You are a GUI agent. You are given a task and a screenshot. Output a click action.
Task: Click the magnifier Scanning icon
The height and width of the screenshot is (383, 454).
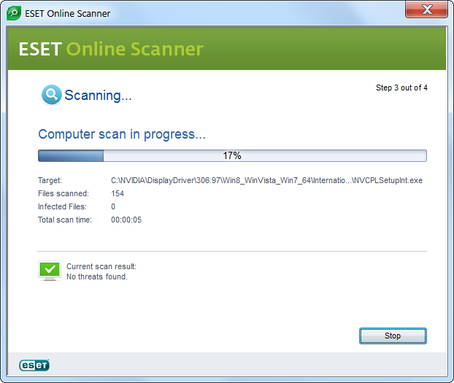pos(51,95)
